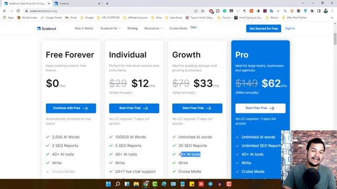Click the highlighted '40+ AI tools' in Growth plan

click(x=190, y=154)
